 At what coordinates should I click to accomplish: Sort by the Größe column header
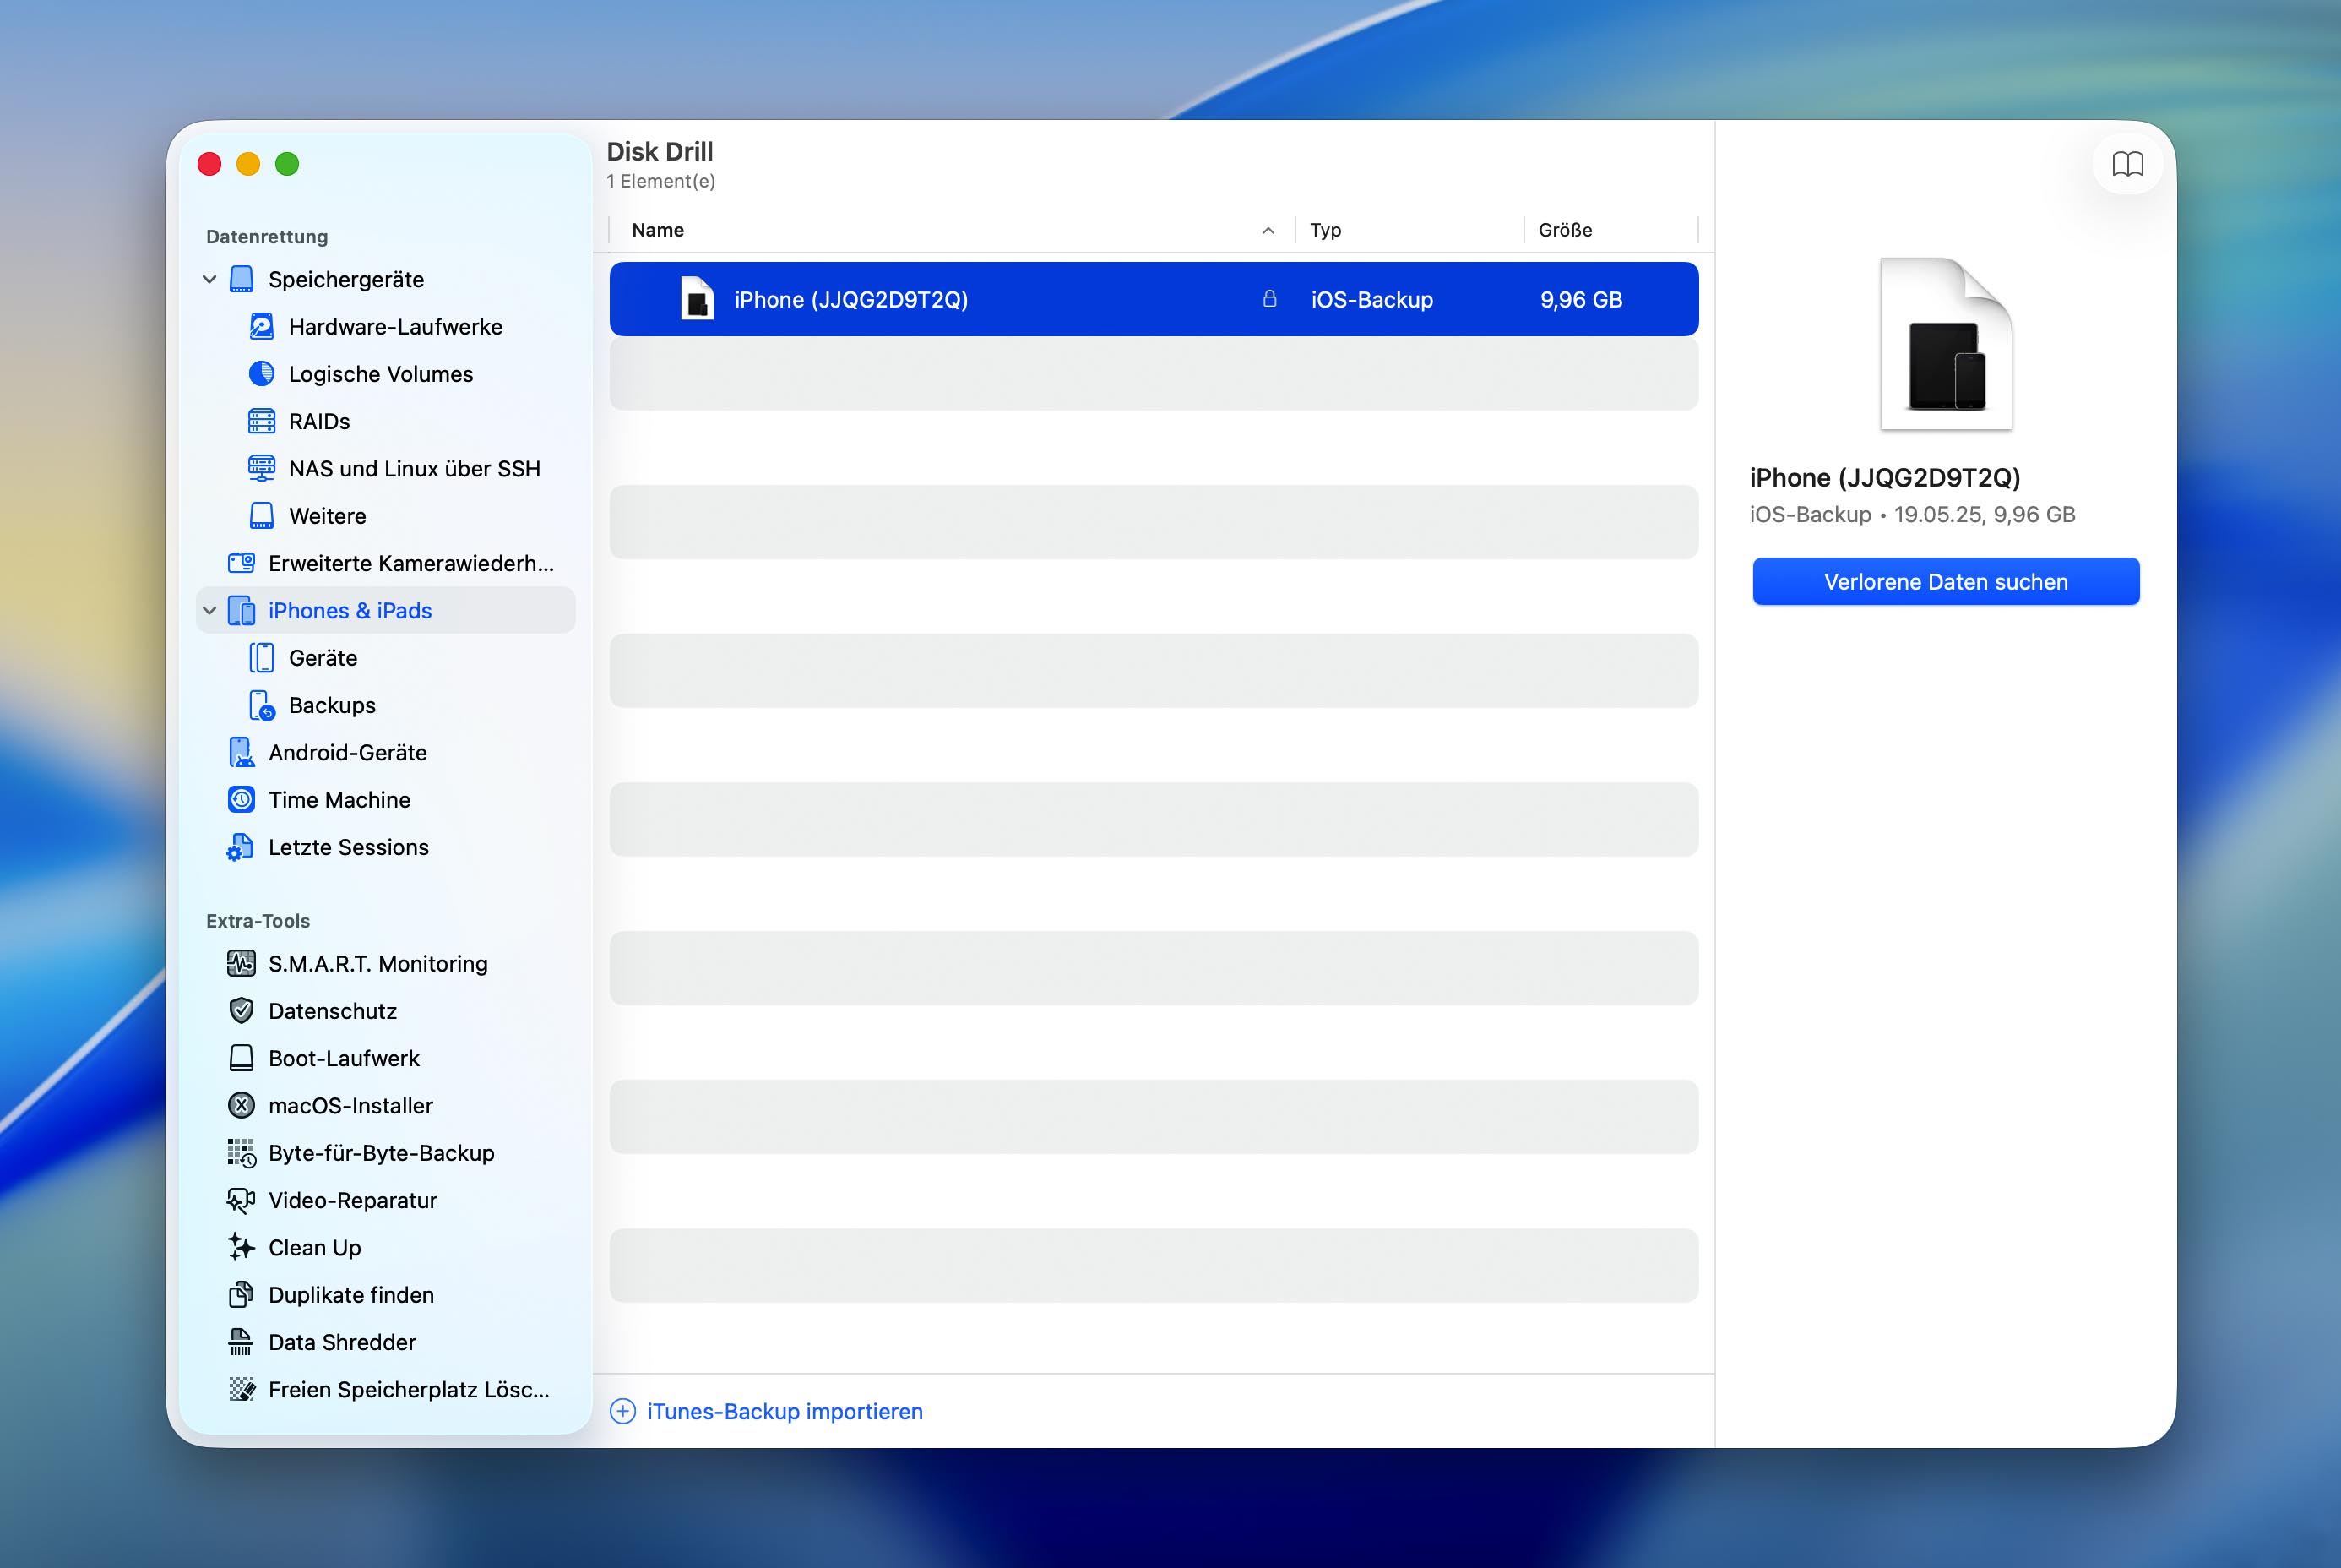coord(1566,230)
